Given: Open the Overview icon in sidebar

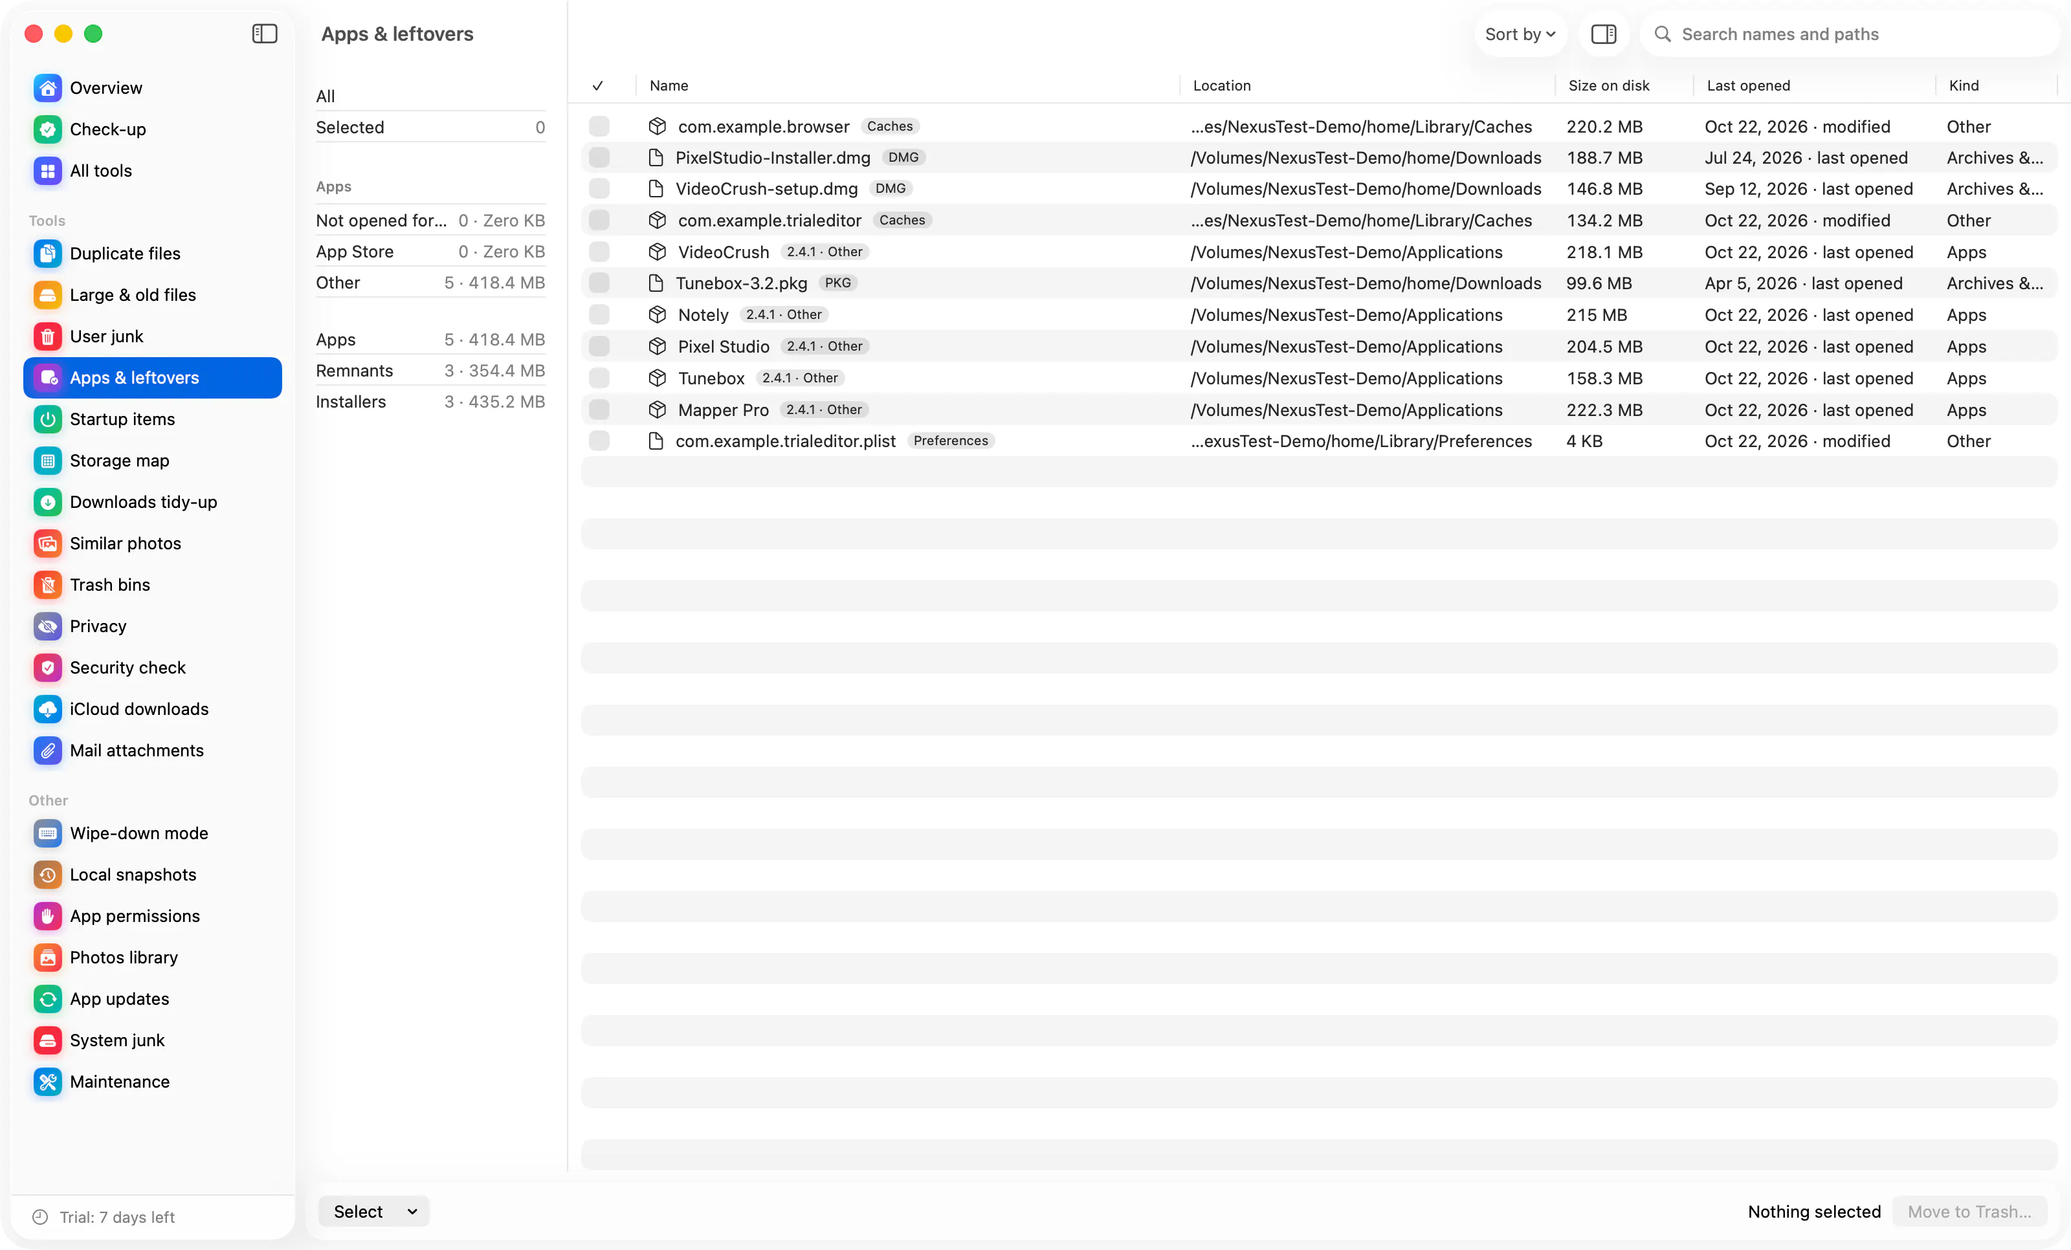Looking at the screenshot, I should (48, 87).
